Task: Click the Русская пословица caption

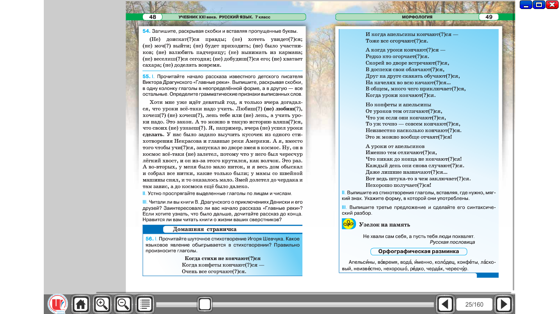Action: [452, 242]
